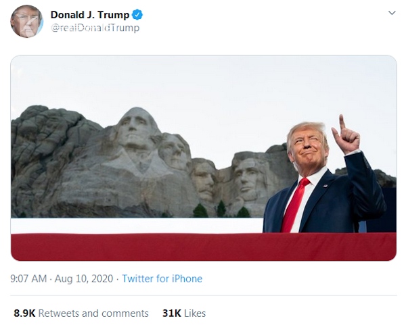Open the attached Mount Rushmore photo
The width and height of the screenshot is (406, 327).
pyautogui.click(x=203, y=157)
